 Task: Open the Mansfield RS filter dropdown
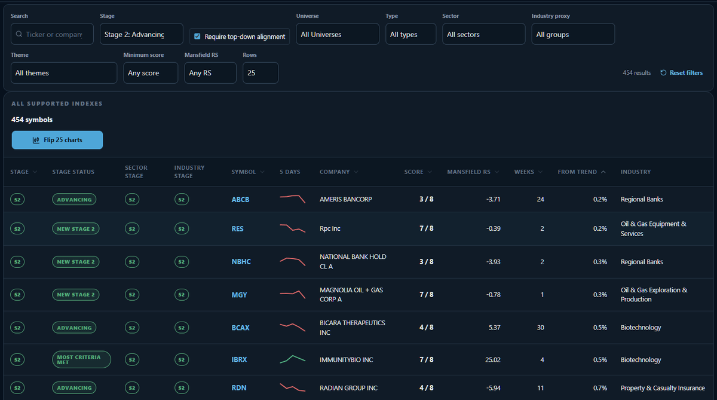pyautogui.click(x=210, y=73)
